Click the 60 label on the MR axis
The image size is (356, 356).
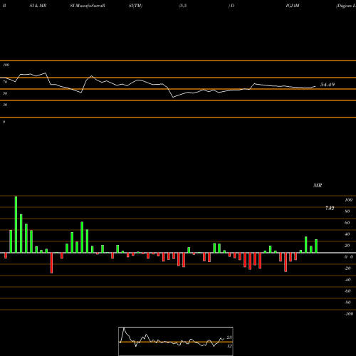(x=347, y=223)
